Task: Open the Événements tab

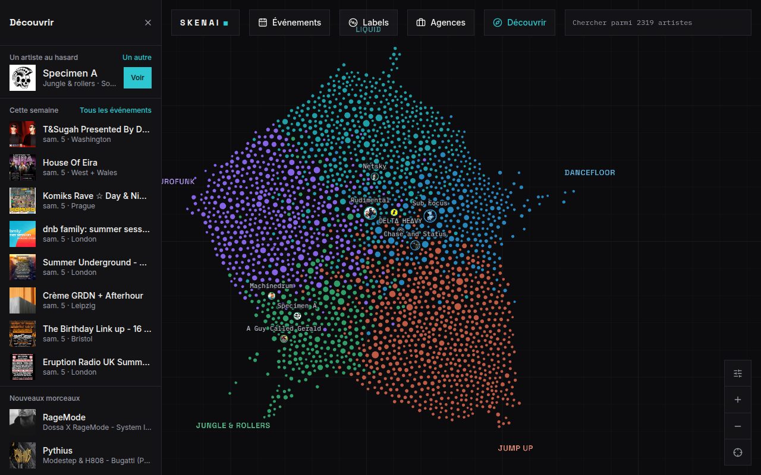Action: [x=290, y=23]
